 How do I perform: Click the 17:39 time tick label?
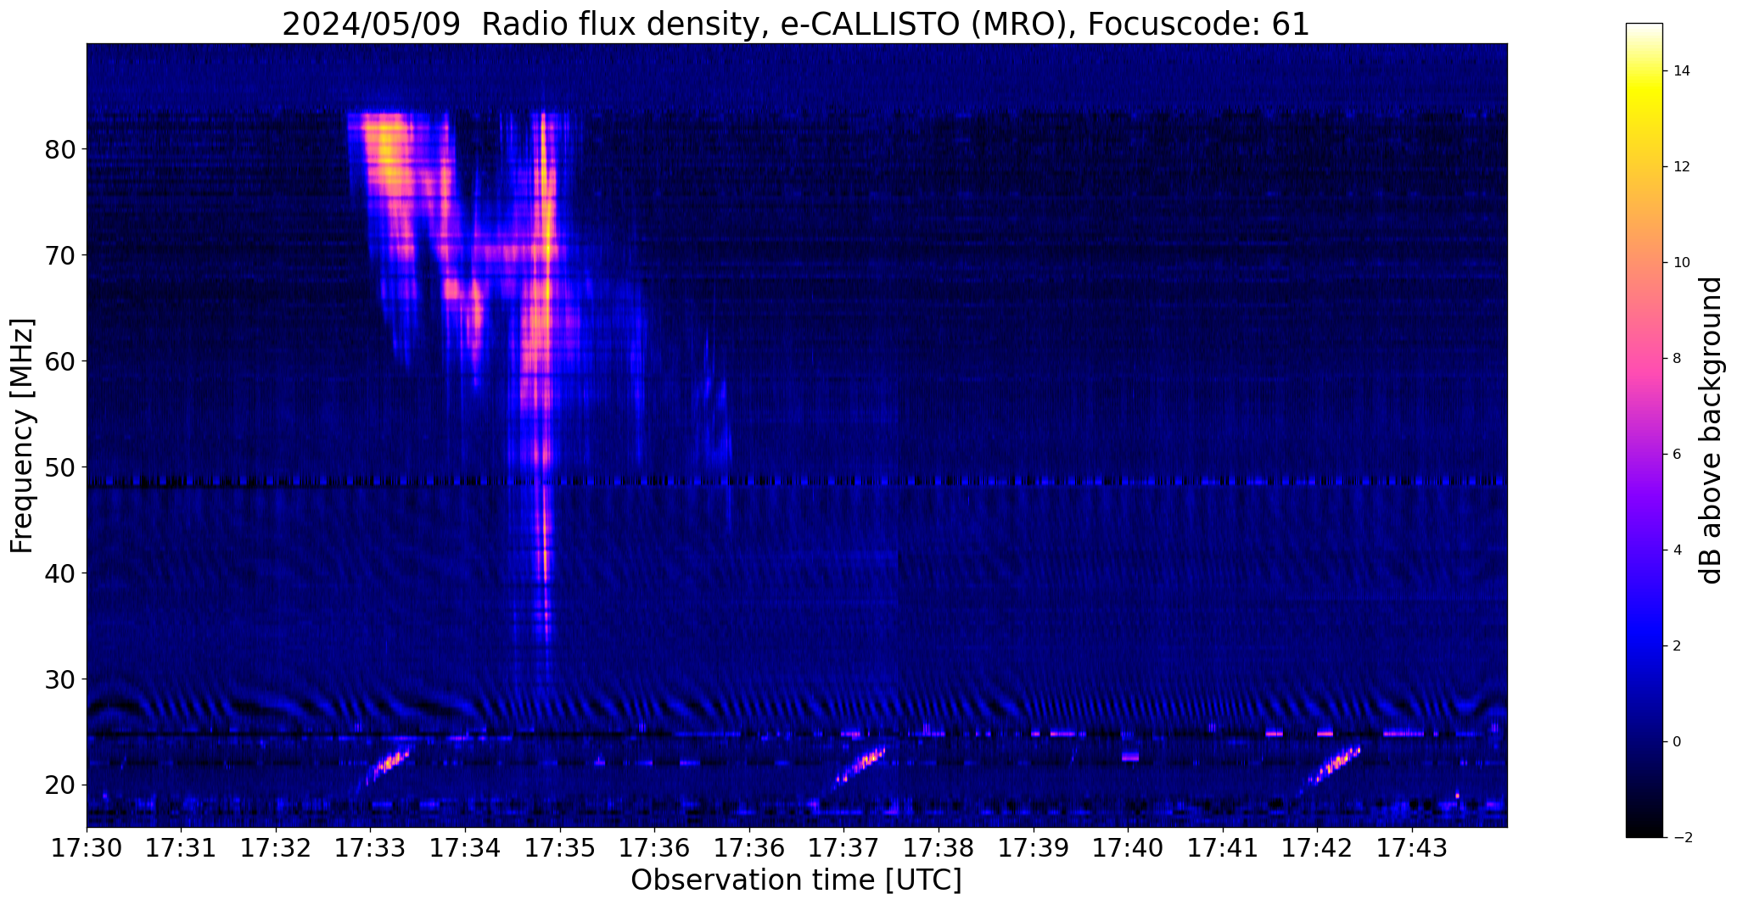(1033, 848)
